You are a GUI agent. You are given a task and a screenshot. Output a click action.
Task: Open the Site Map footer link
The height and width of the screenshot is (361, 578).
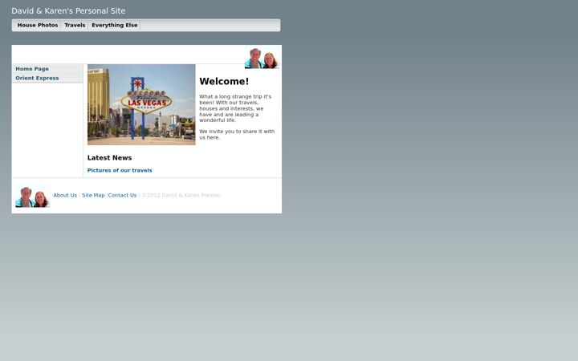[x=93, y=195]
